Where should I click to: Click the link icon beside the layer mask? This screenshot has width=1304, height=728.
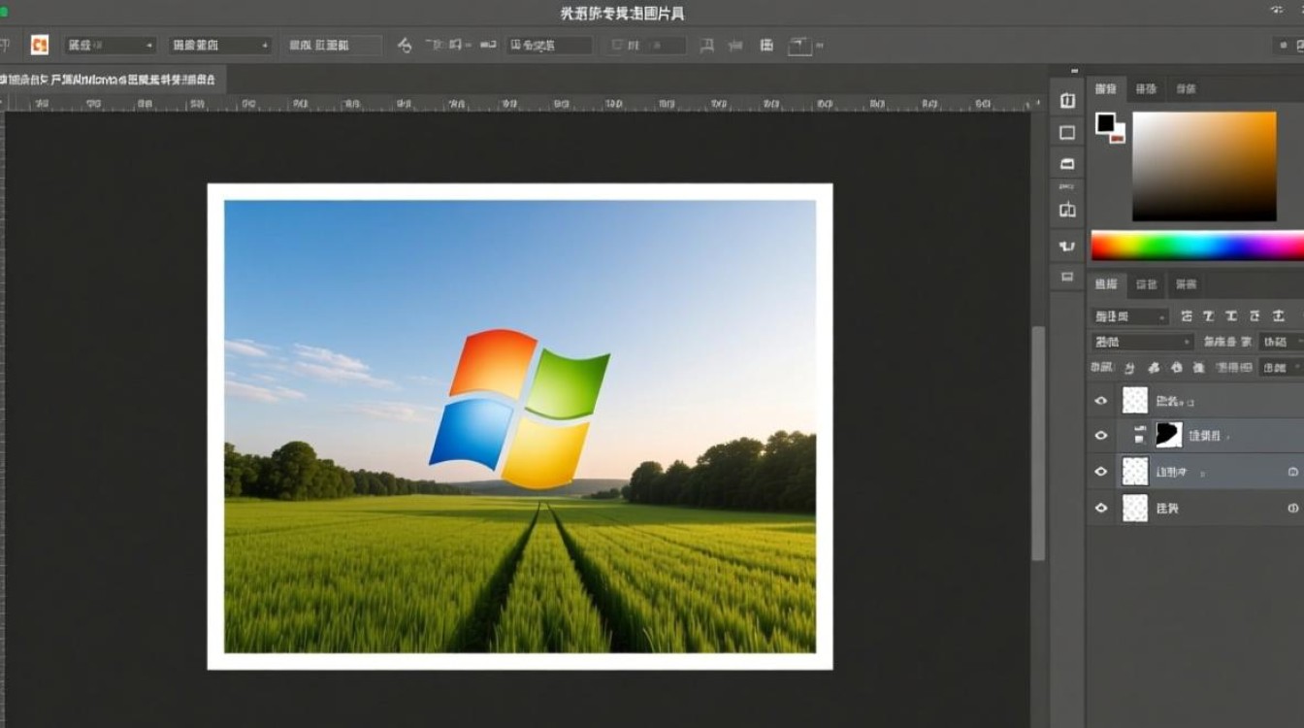[x=1141, y=435]
